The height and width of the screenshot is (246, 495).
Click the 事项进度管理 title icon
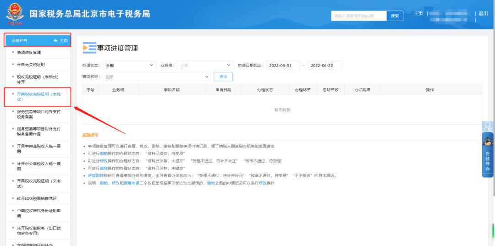pos(89,48)
